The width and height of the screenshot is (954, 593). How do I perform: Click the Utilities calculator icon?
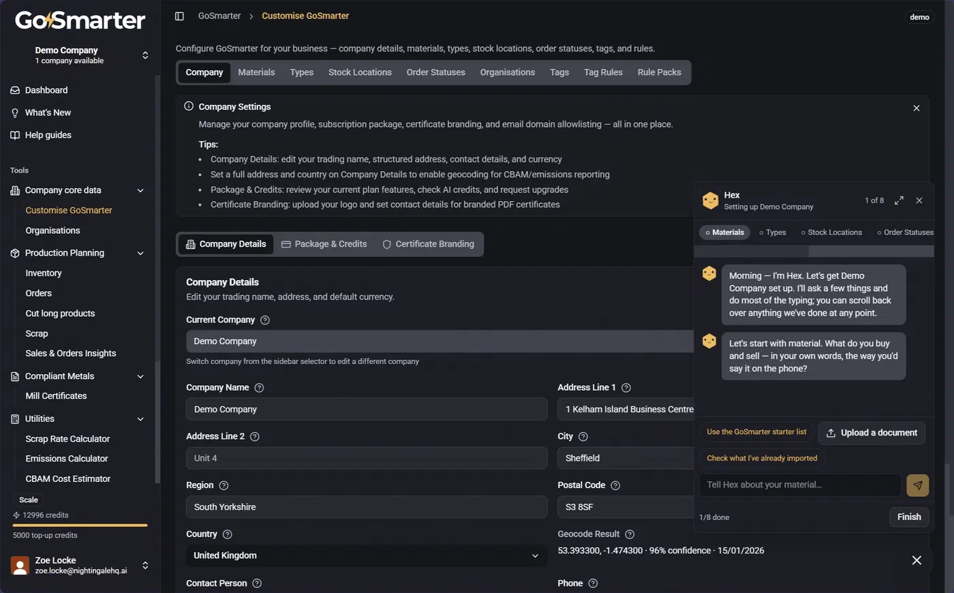click(x=15, y=419)
